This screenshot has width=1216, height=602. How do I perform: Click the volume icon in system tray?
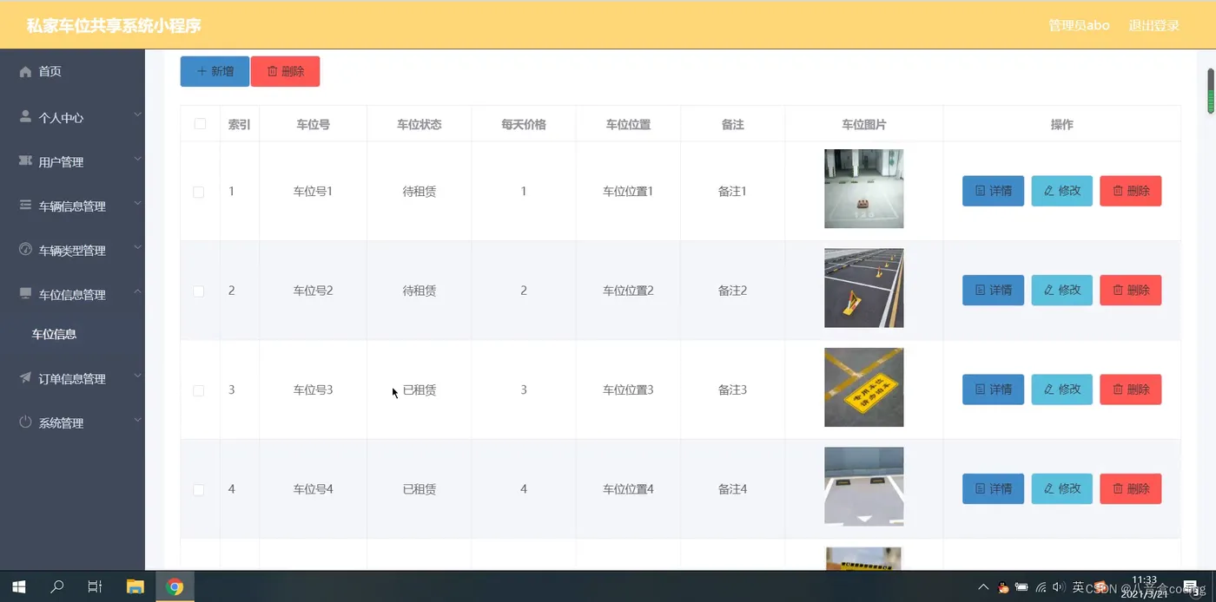1058,587
